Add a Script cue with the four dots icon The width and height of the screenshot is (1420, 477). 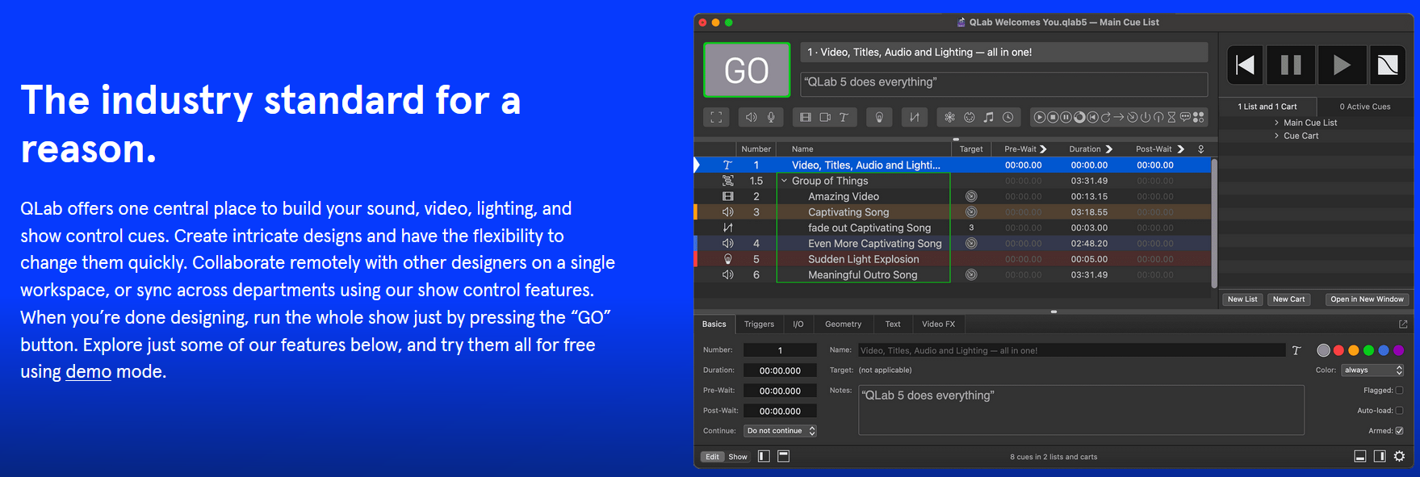tap(1199, 117)
